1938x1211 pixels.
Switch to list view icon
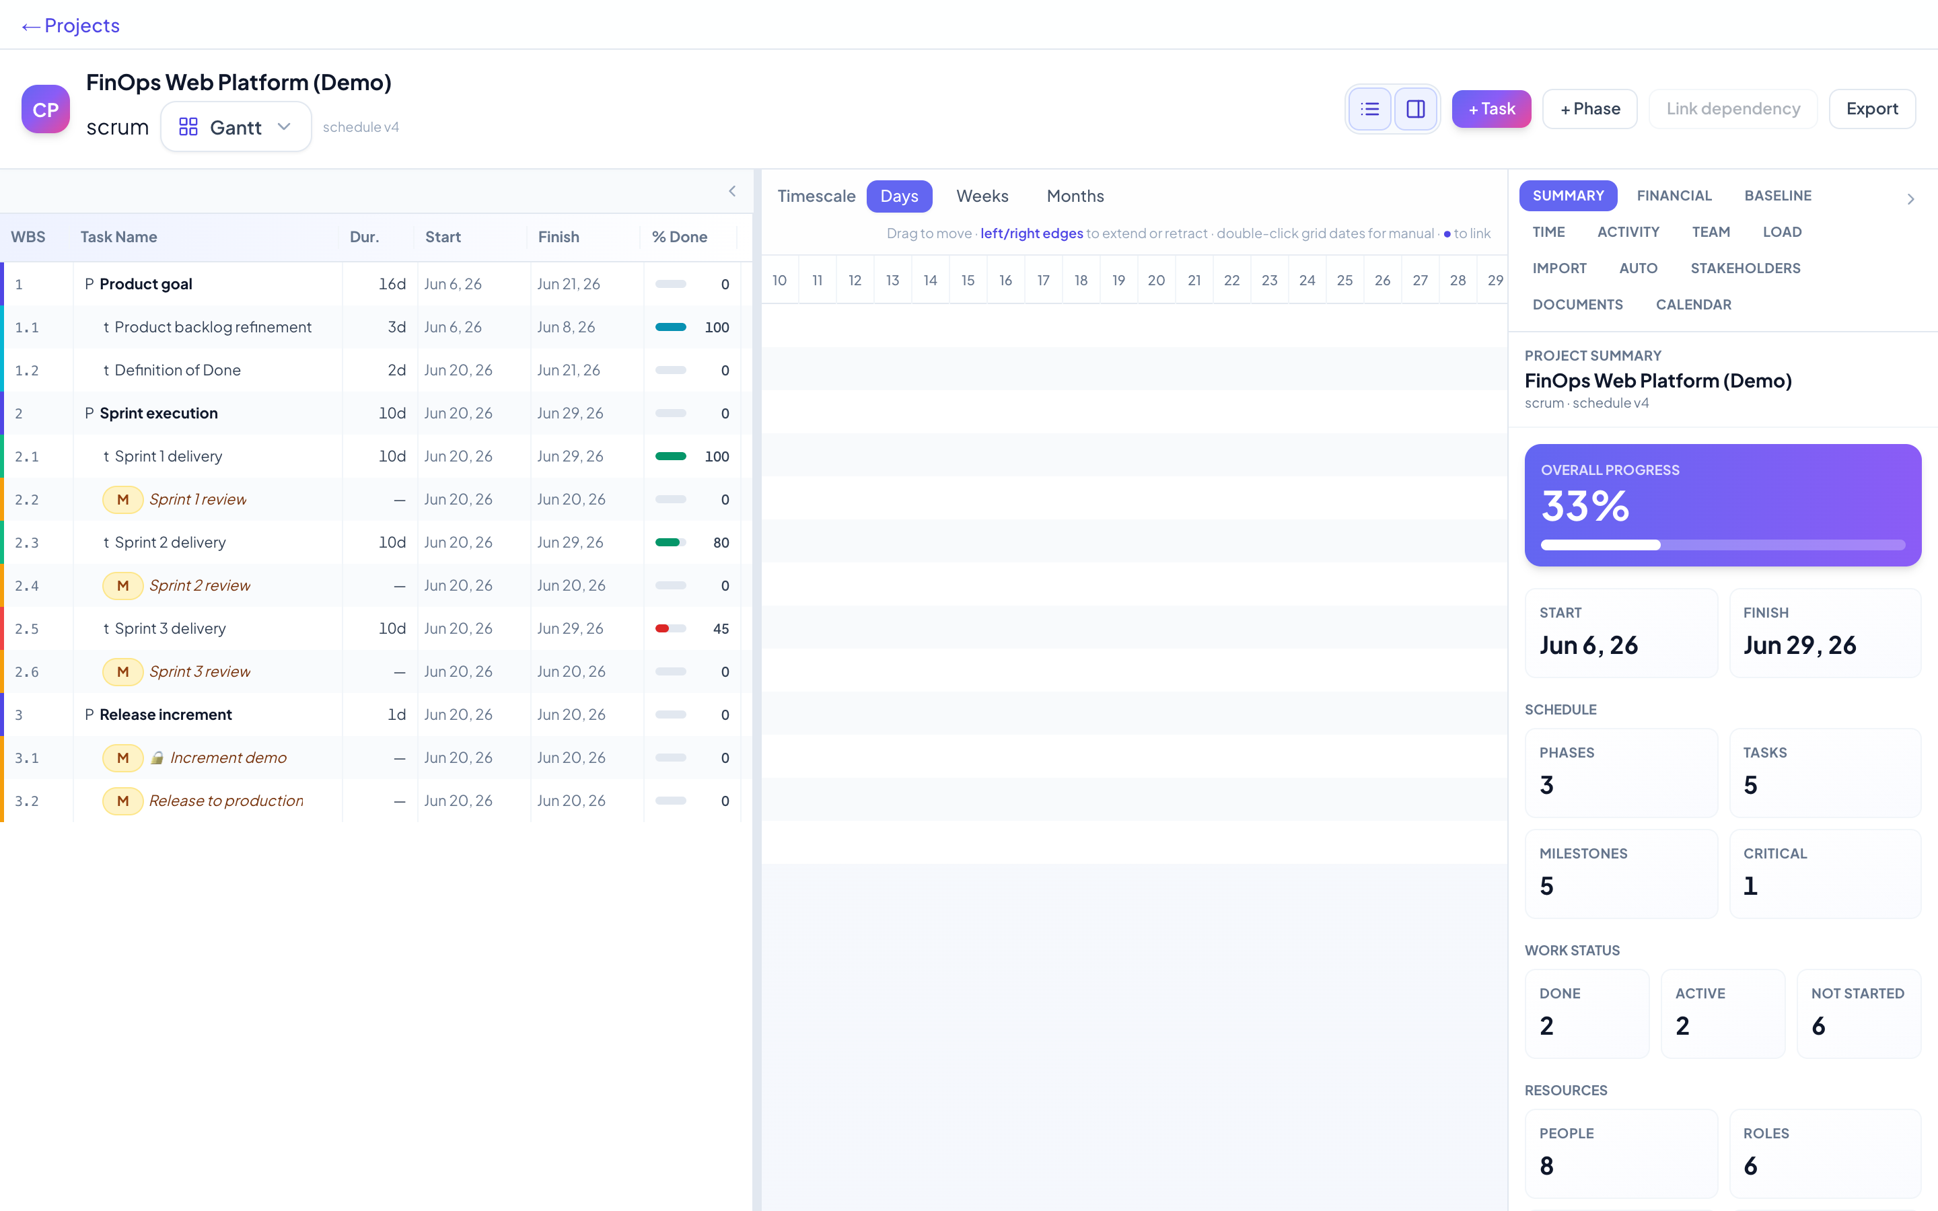1369,109
